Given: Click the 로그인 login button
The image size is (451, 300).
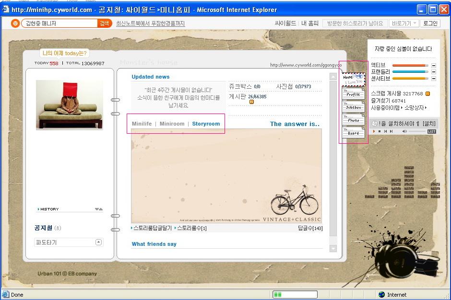Looking at the screenshot, I should coord(430,23).
